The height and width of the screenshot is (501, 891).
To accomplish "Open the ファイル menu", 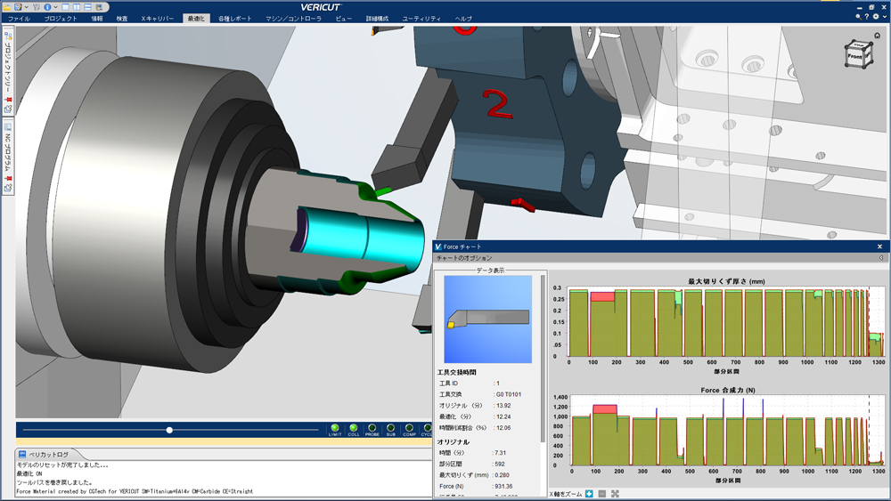I will [x=19, y=19].
